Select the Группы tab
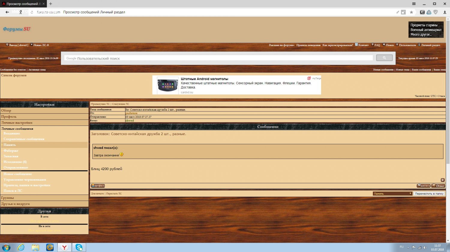 click(x=44, y=198)
